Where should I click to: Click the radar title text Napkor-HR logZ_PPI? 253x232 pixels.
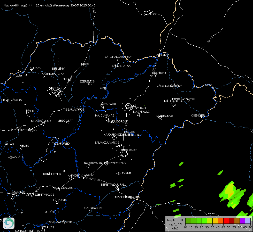click(x=19, y=5)
